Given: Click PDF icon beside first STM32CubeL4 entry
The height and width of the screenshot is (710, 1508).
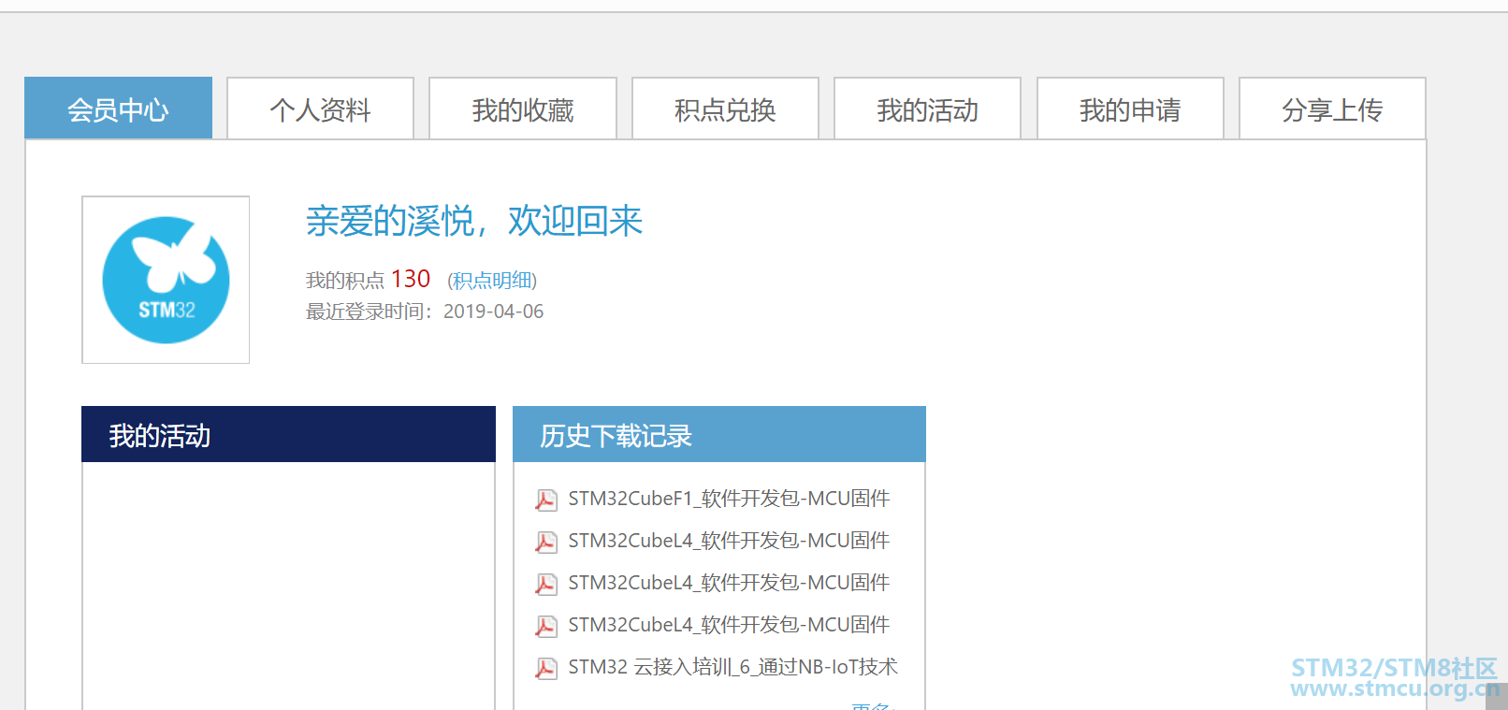Looking at the screenshot, I should point(545,542).
